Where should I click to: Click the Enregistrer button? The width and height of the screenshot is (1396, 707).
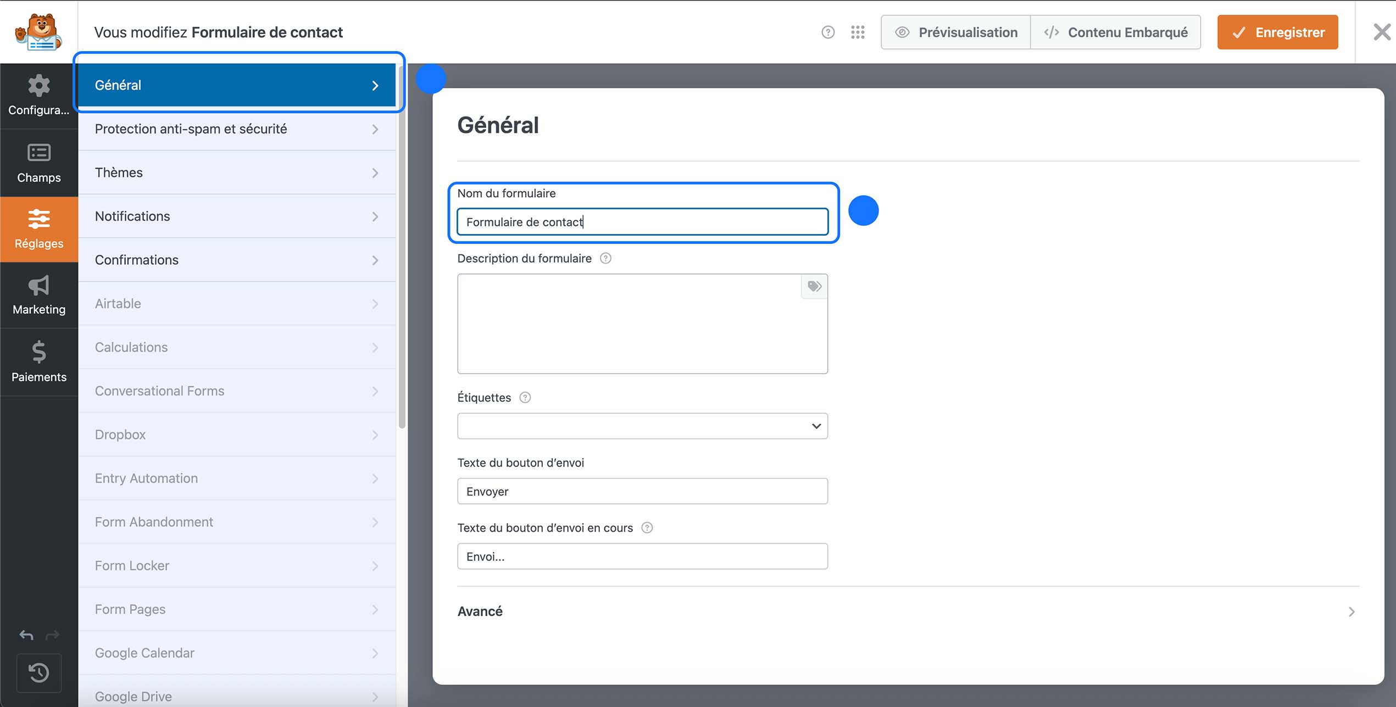pos(1277,32)
